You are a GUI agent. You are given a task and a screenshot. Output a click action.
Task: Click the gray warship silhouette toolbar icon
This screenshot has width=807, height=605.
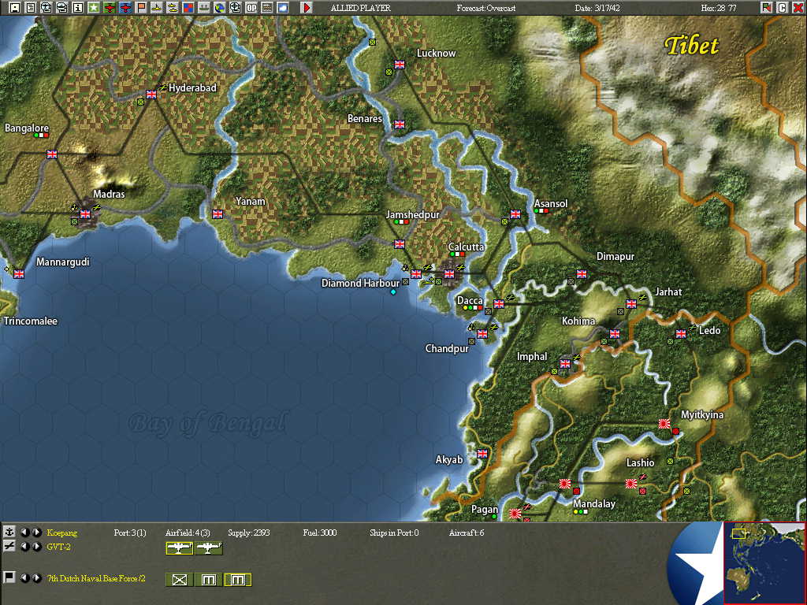204,7
